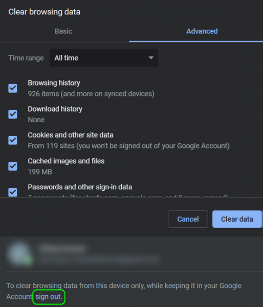Image resolution: width=263 pixels, height=307 pixels.
Task: Switch to the Advanced tab
Action: (x=202, y=31)
